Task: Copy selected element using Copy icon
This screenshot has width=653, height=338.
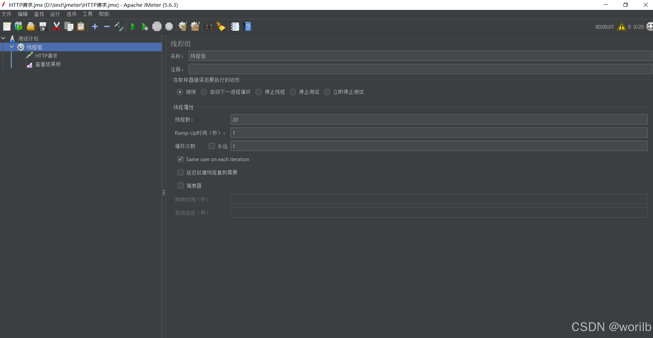Action: pyautogui.click(x=69, y=27)
